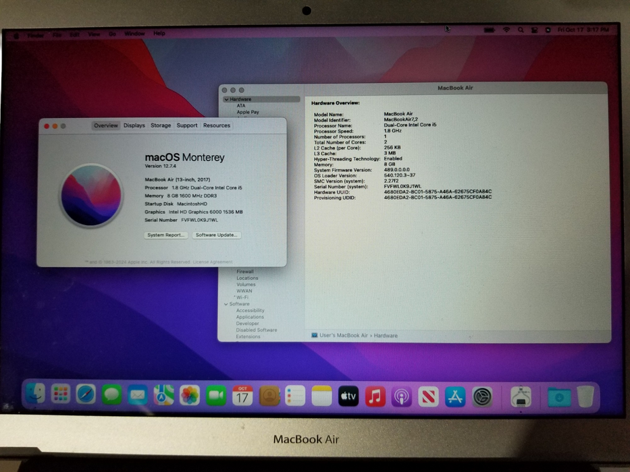Switch to Resources tab
Viewport: 630px width, 472px height.
tap(217, 125)
